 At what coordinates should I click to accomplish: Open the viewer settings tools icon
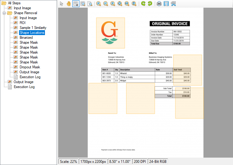[x=173, y=4]
